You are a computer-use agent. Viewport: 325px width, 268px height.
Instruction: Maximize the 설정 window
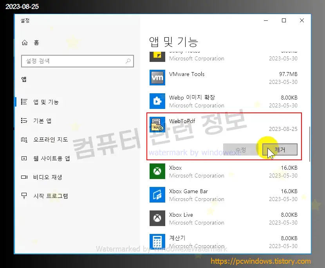point(284,20)
